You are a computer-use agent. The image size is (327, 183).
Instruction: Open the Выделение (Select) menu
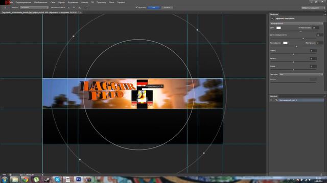(x=73, y=2)
